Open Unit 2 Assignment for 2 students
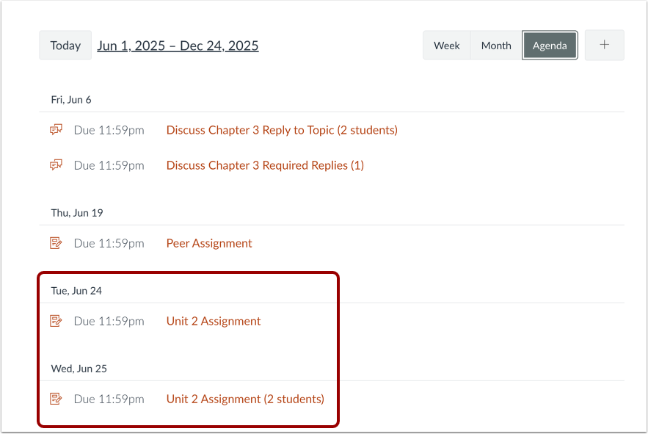The image size is (648, 434). [244, 398]
